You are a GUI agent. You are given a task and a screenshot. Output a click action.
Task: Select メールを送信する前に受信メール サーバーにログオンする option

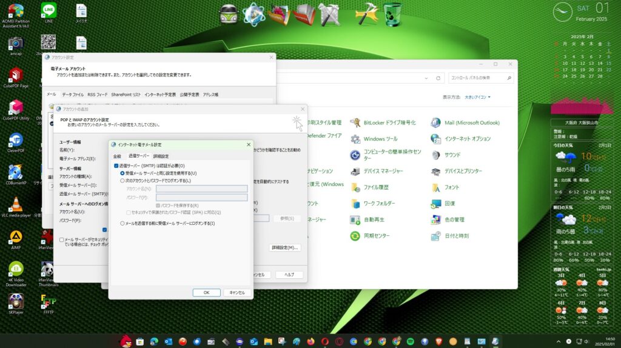coord(123,223)
